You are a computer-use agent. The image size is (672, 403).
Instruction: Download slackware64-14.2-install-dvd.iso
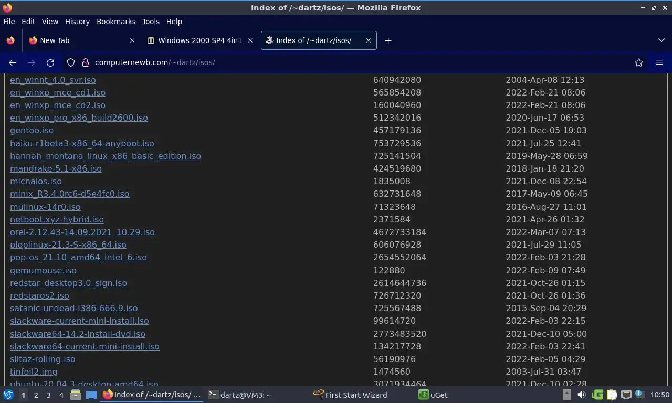[x=78, y=334]
